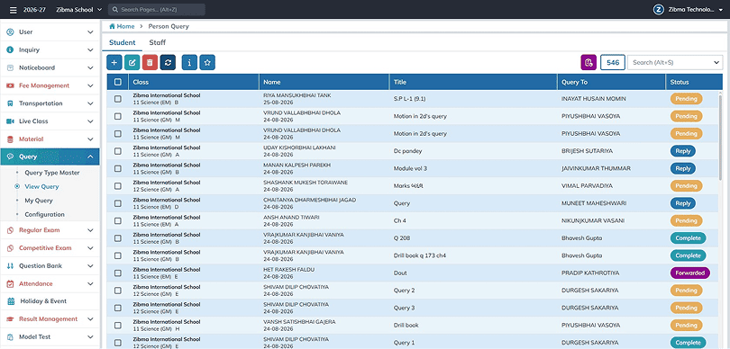730x349 pixels.
Task: Expand the Attendance menu chevron
Action: coord(90,283)
